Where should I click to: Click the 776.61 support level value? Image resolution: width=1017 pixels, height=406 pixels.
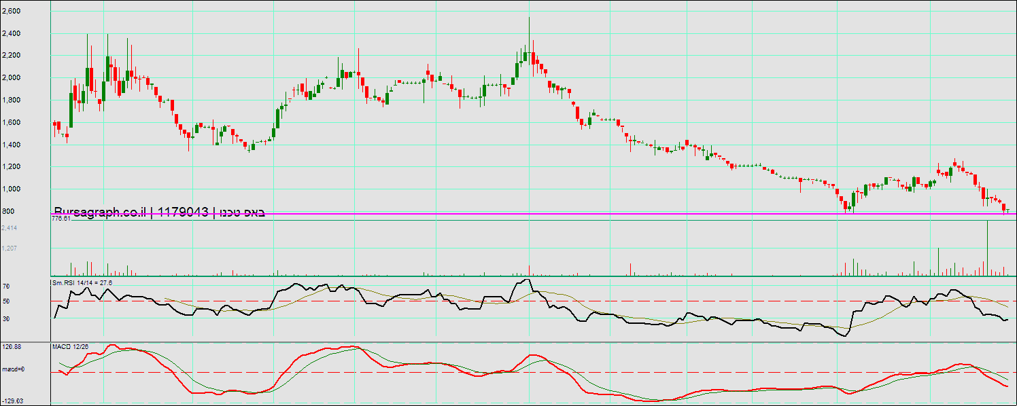pos(61,219)
